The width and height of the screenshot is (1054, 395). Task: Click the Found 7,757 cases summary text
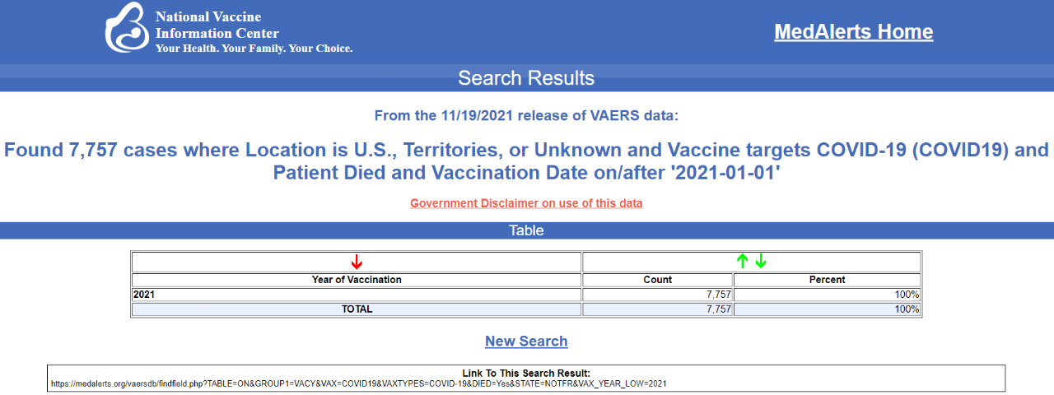pos(526,161)
